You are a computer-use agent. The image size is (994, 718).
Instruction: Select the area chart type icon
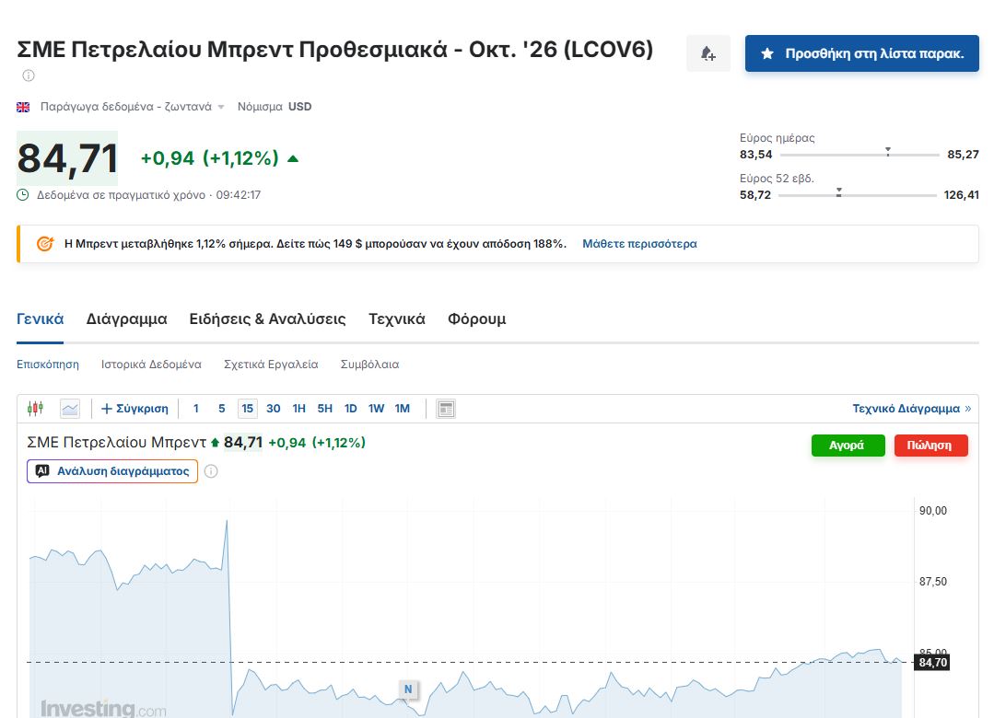70,409
